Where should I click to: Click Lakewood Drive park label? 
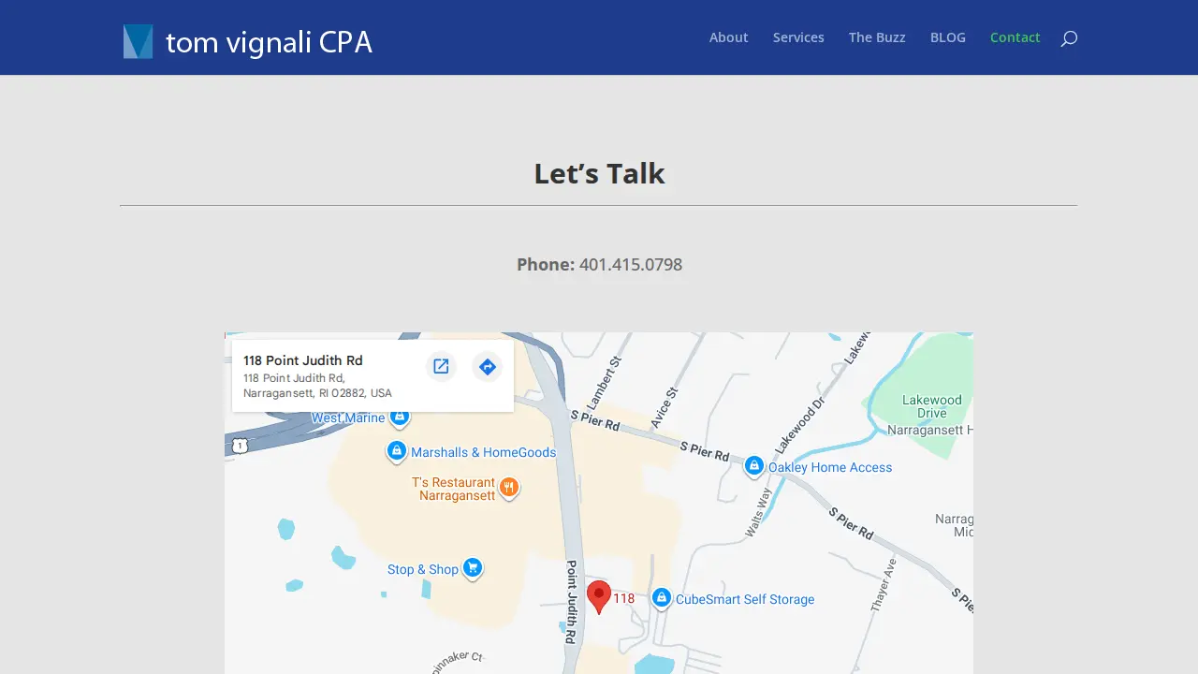[x=931, y=406]
